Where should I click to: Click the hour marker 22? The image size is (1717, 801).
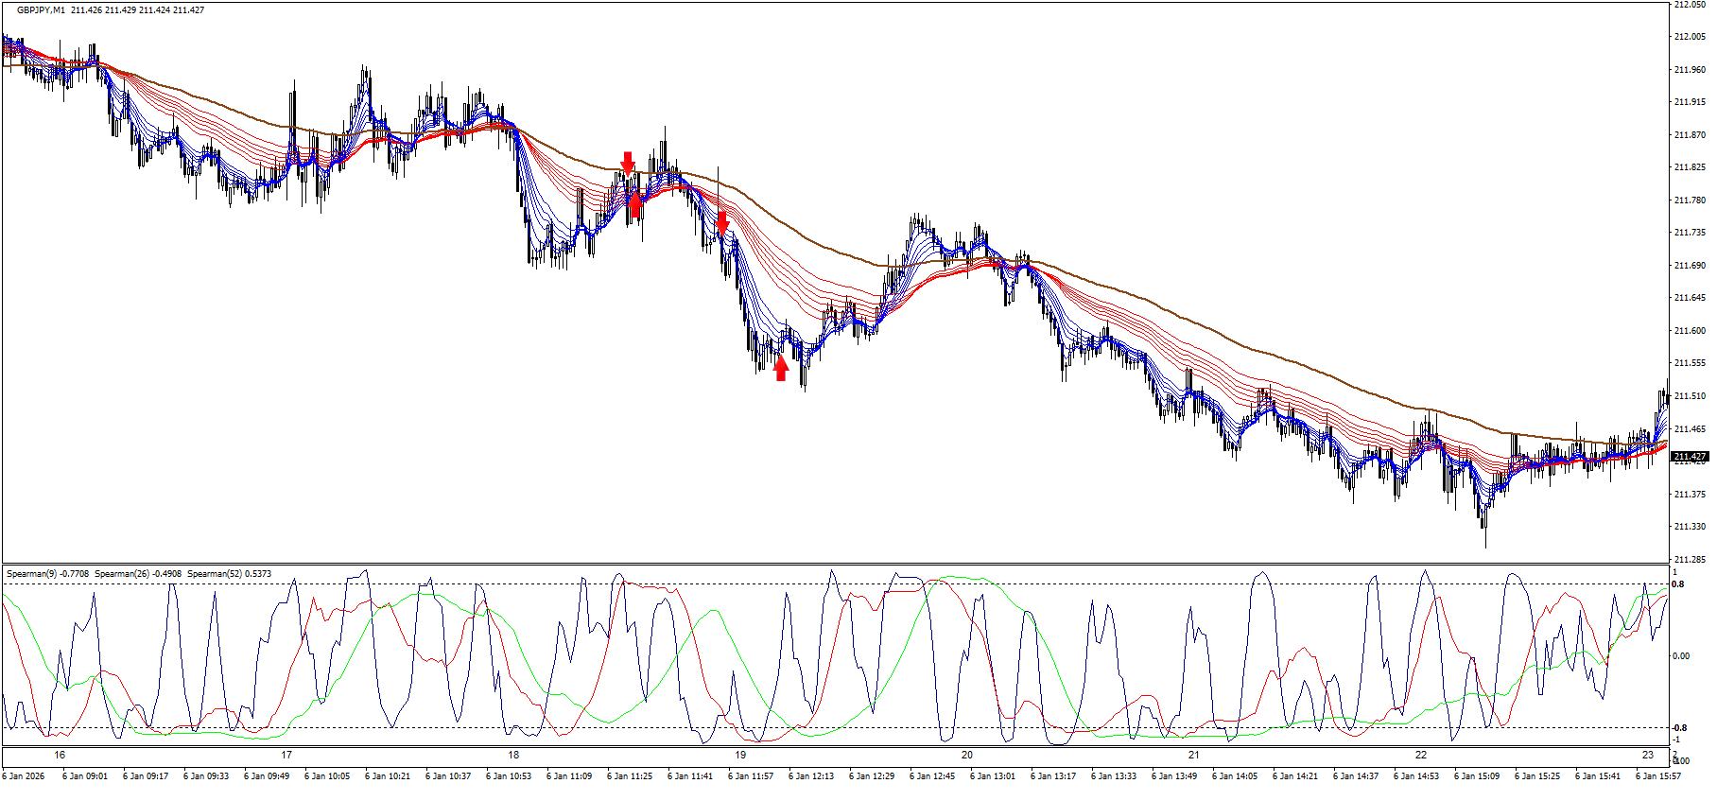1420,755
